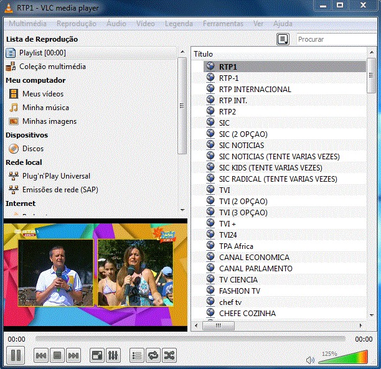Click the video preview area
Image resolution: width=381 pixels, height=369 pixels.
point(95,275)
